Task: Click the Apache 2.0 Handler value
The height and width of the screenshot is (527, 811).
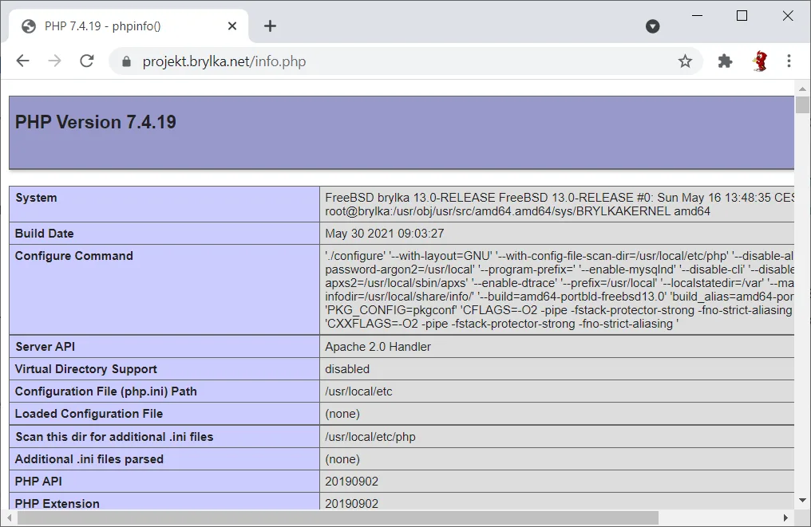Action: (x=378, y=347)
